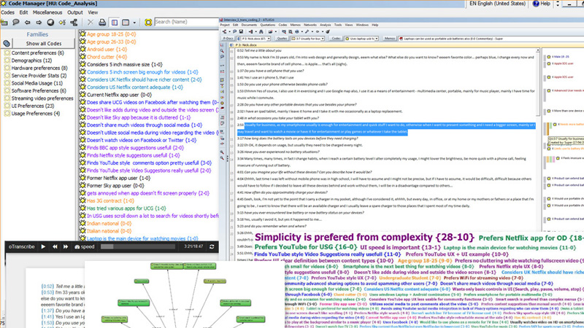Click the create new code icon

[4, 23]
